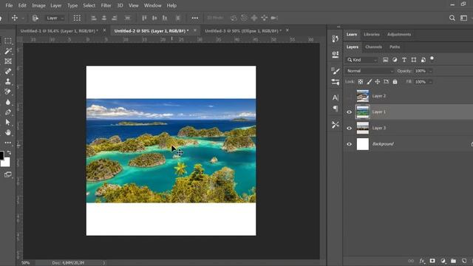Select the Healing Brush bandage tool

click(8, 71)
